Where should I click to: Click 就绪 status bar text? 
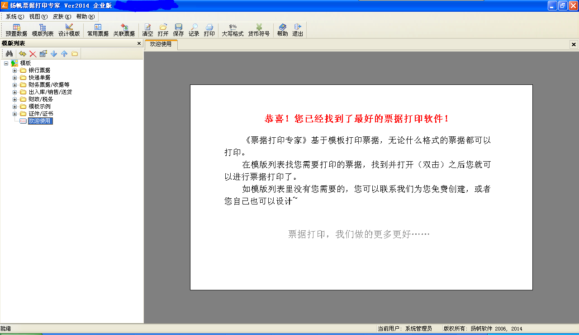(6, 329)
